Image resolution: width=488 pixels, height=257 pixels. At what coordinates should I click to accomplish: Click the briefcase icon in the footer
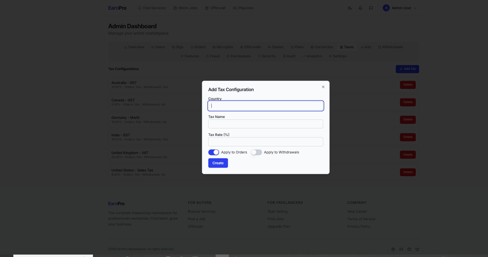tap(409, 249)
